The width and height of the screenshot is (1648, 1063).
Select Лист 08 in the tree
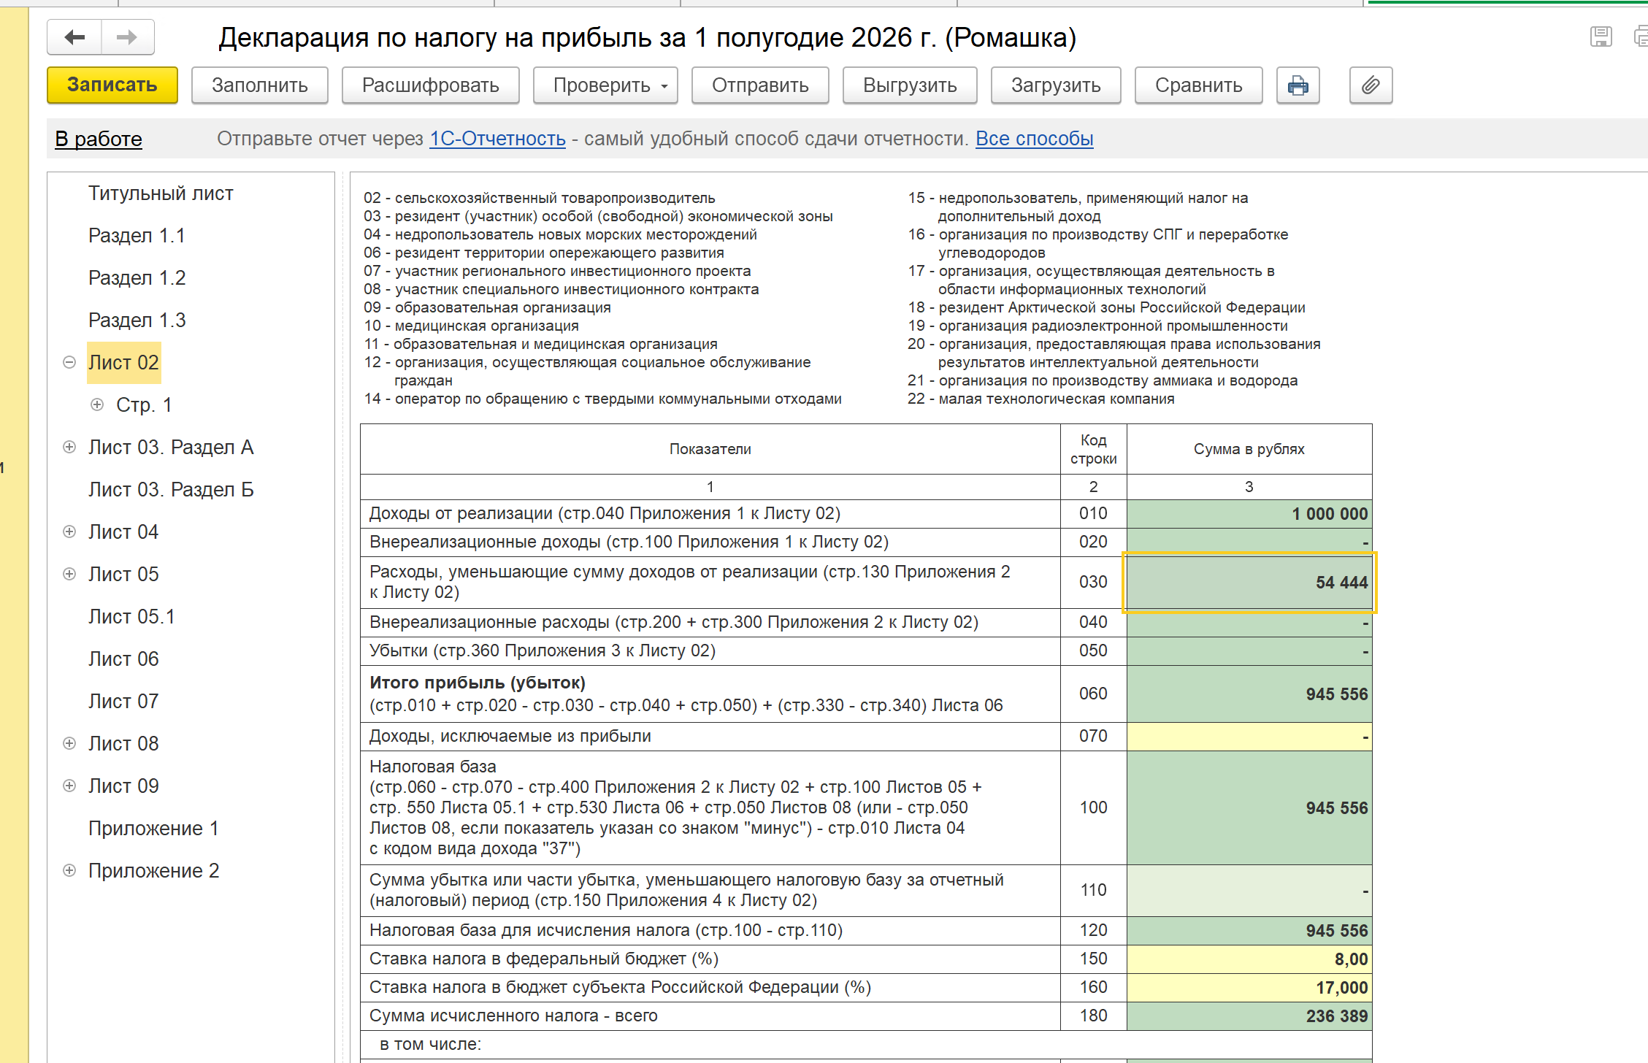[123, 744]
